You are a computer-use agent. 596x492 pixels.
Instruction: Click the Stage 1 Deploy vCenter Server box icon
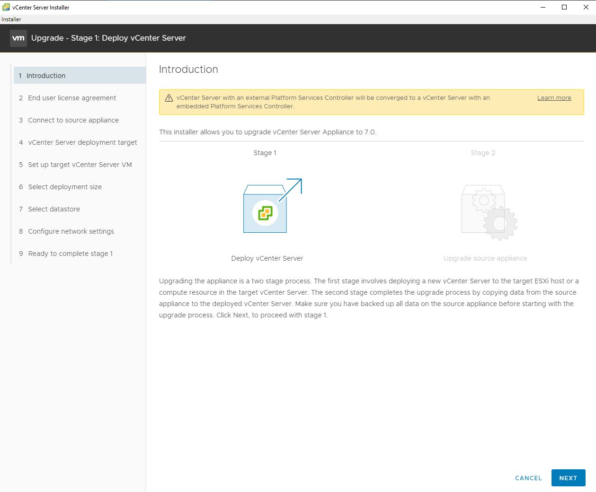(272, 206)
